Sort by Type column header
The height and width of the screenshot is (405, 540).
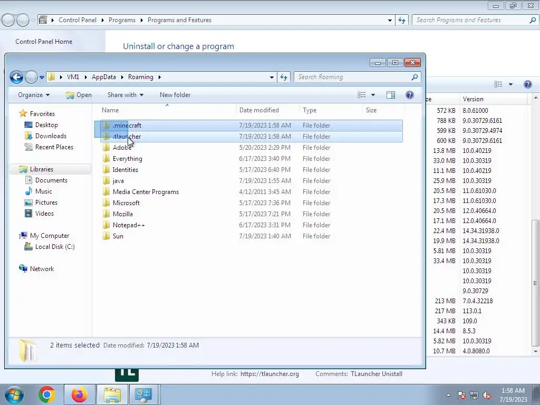click(x=331, y=110)
